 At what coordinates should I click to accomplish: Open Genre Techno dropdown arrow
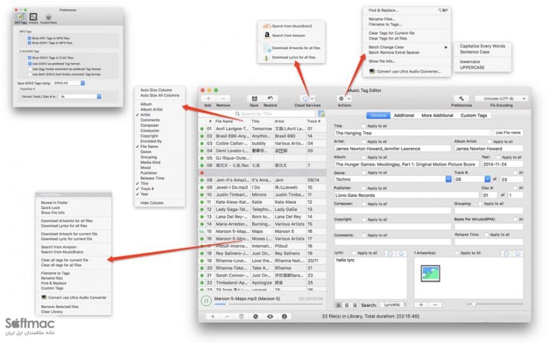pos(448,179)
